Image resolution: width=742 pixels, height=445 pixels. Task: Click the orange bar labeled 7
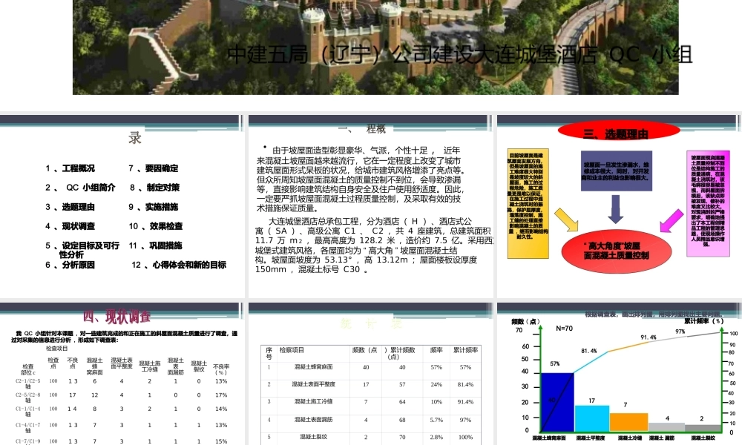pyautogui.click(x=628, y=422)
